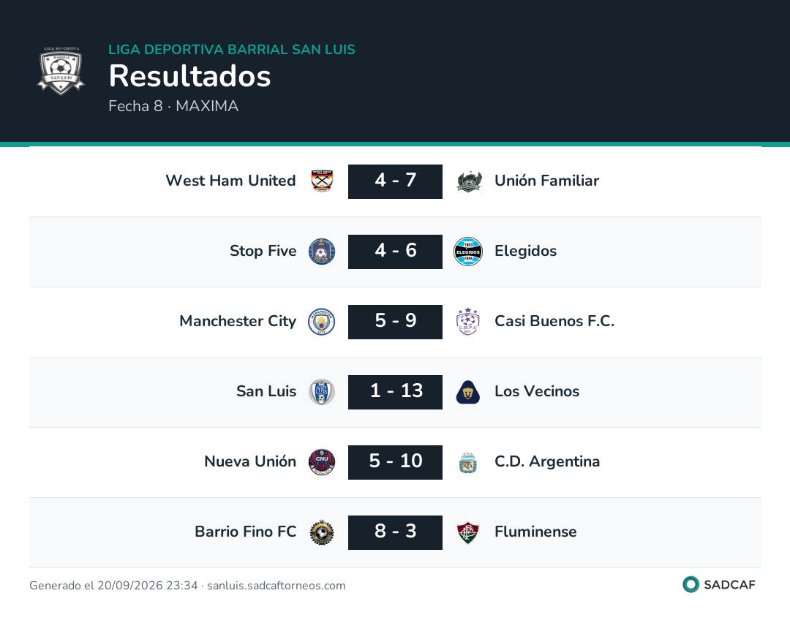Screen dimensions: 790x623
Task: Click the Elegidos round badge
Action: coord(468,252)
